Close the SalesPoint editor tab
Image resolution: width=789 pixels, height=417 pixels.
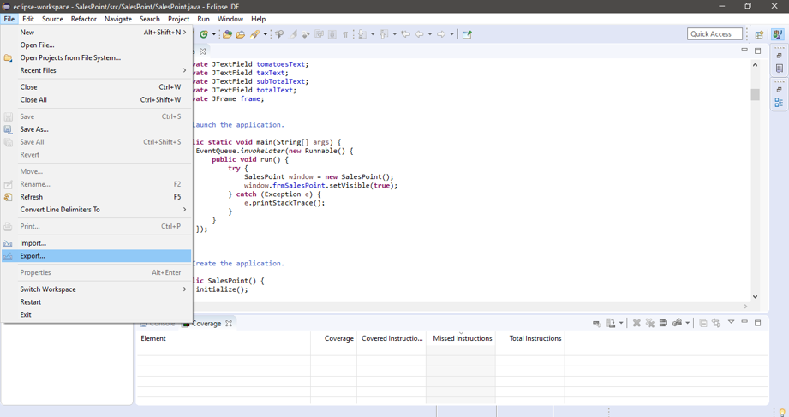coord(202,51)
